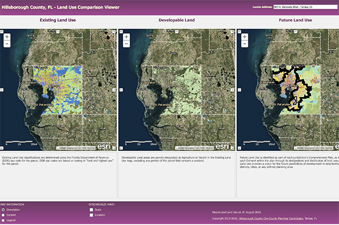Pan Developable Land map toward upper-right
339x225 pixels.
click(233, 31)
